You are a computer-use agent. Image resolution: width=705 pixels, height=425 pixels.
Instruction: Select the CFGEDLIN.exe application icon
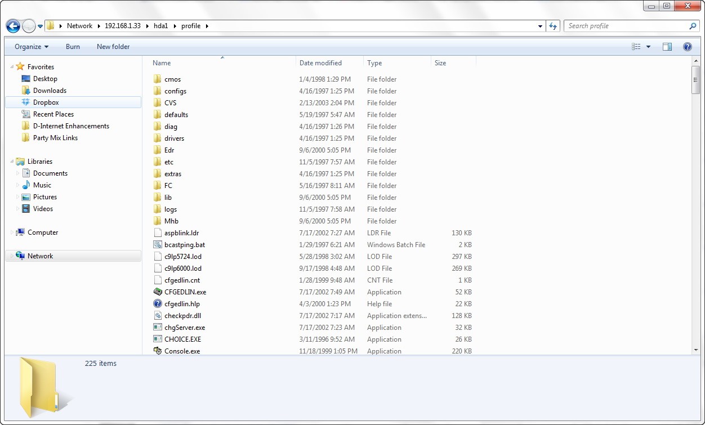[158, 292]
